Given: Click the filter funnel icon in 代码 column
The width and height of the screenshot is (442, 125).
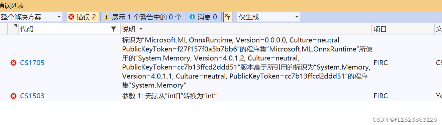Looking at the screenshot, I should [x=114, y=29].
